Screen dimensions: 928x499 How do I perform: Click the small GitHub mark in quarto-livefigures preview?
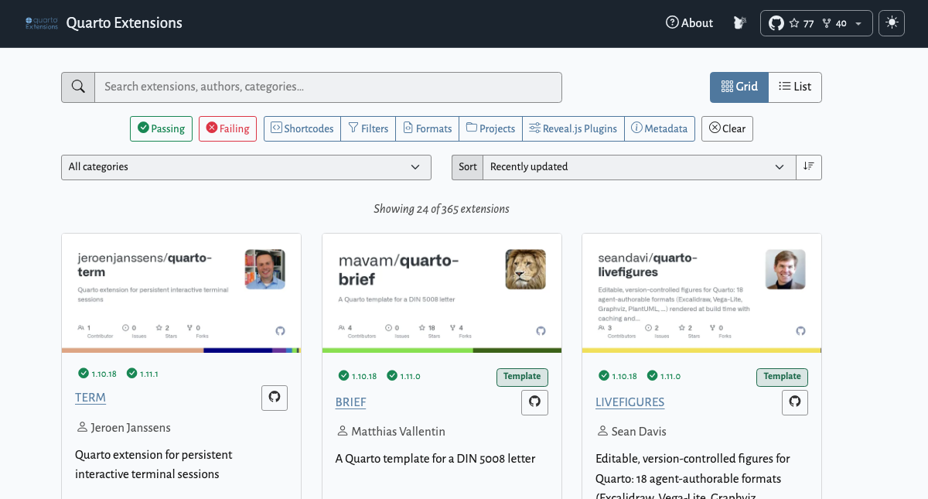[800, 331]
